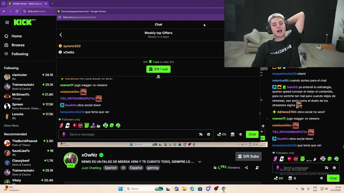344x193 pixels.
Task: Open the emoji picker in popout chat message box
Action: (209, 134)
